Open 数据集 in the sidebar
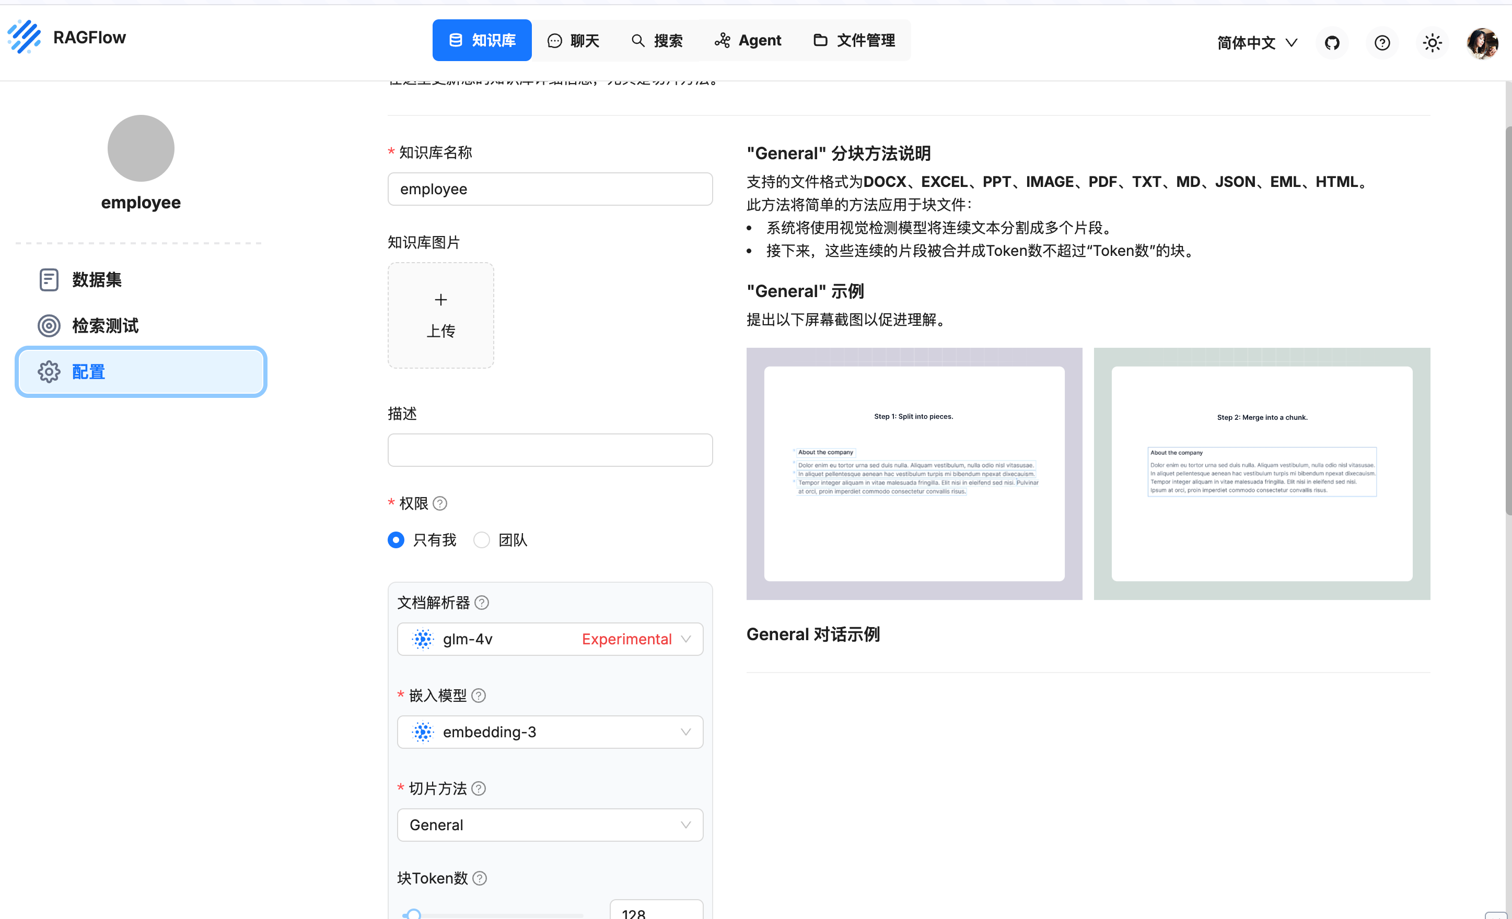 click(x=96, y=280)
